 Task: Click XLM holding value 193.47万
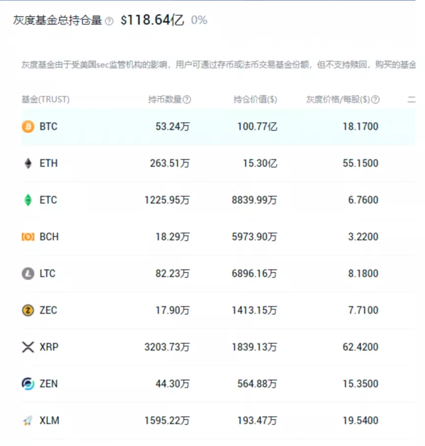click(x=257, y=420)
